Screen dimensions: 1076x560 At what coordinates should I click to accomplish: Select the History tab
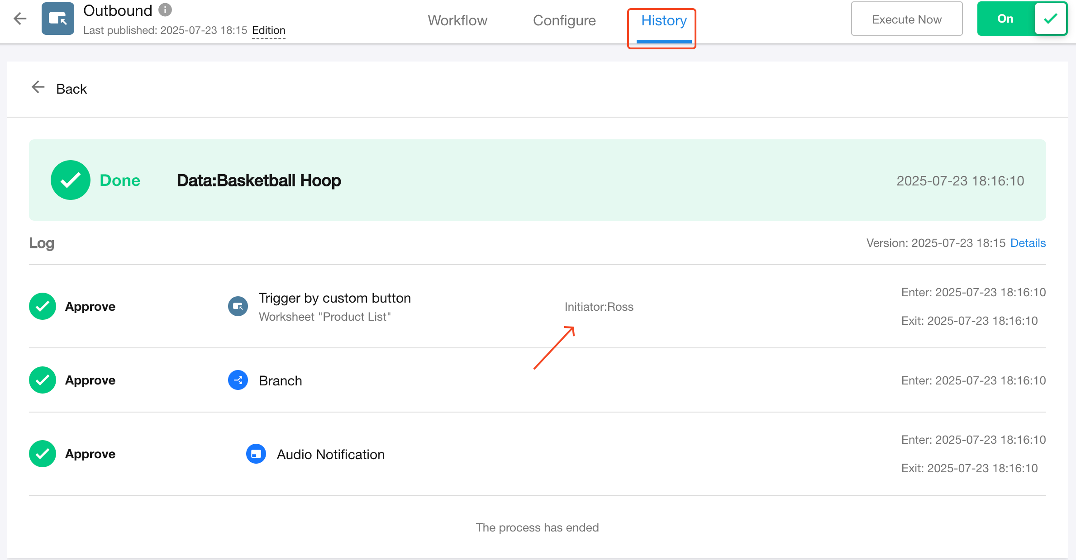pyautogui.click(x=664, y=20)
